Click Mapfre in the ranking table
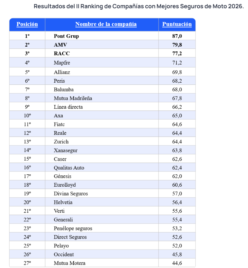The height and width of the screenshot is (268, 248). 62,62
